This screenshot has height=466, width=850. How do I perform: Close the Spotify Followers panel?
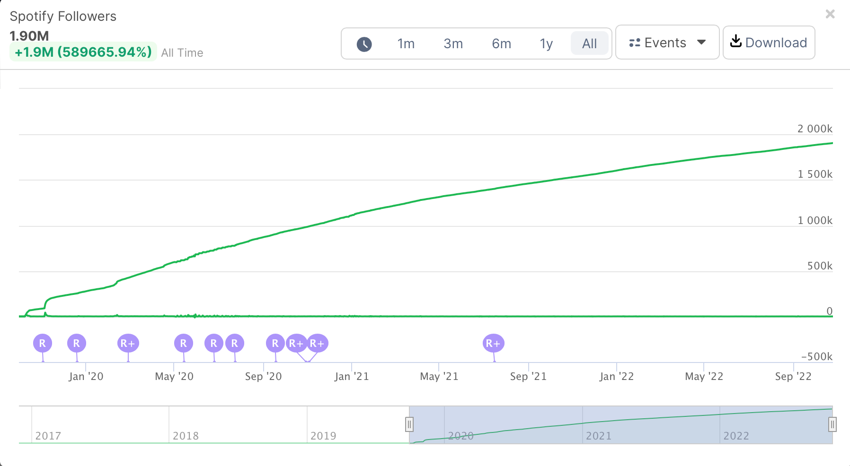830,14
